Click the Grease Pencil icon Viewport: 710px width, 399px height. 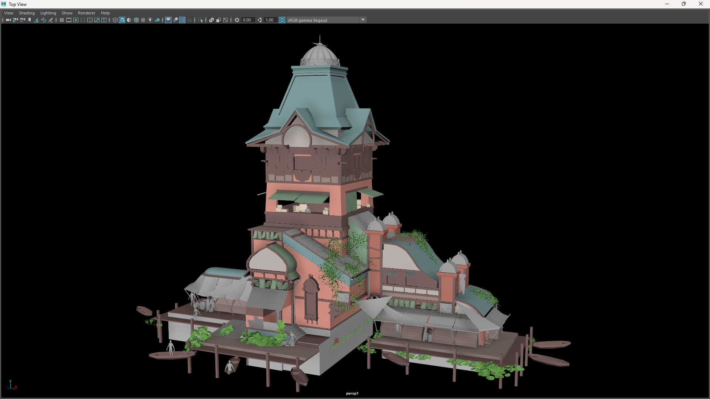click(51, 20)
